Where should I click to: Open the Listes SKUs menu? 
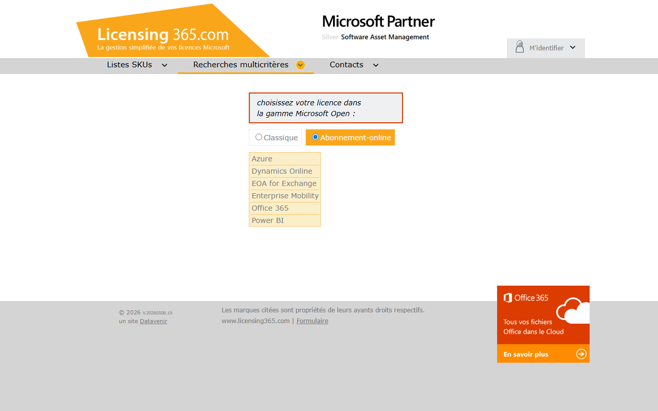[x=130, y=65]
